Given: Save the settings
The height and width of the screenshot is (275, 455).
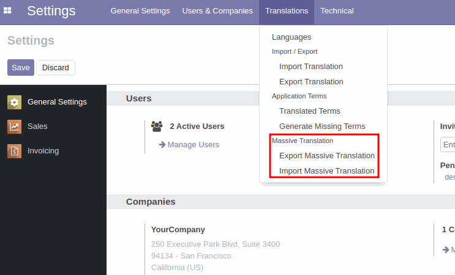Looking at the screenshot, I should click(21, 68).
